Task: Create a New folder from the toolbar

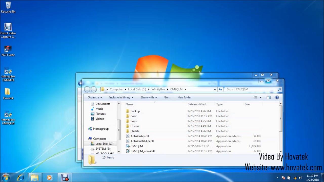Action: [184, 97]
